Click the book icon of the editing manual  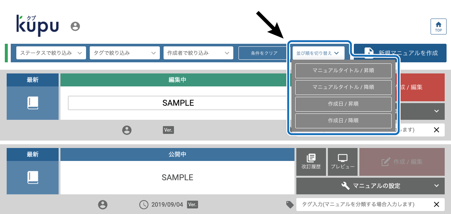pyautogui.click(x=33, y=103)
